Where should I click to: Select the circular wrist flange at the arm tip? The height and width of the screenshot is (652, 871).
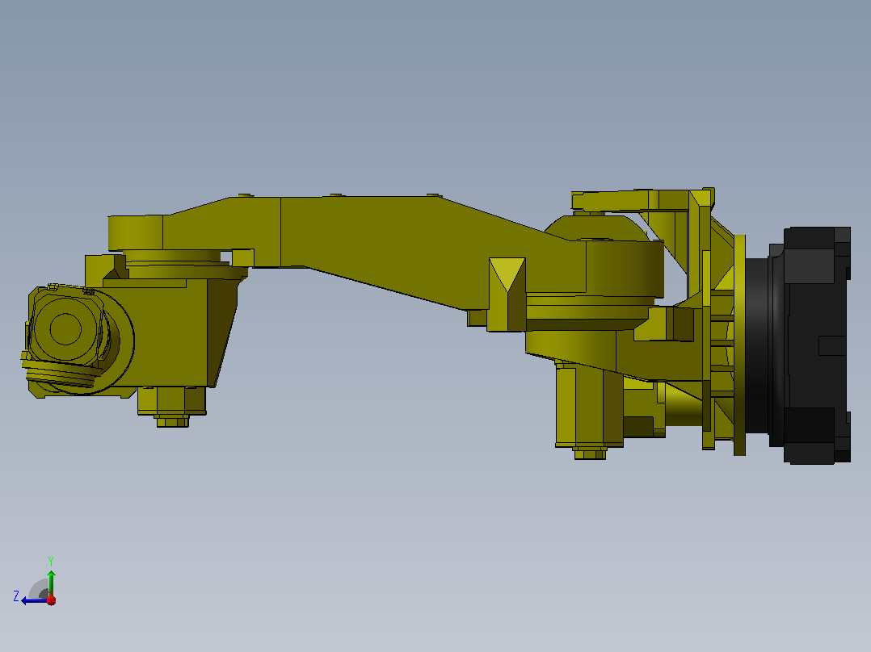pyautogui.click(x=66, y=328)
